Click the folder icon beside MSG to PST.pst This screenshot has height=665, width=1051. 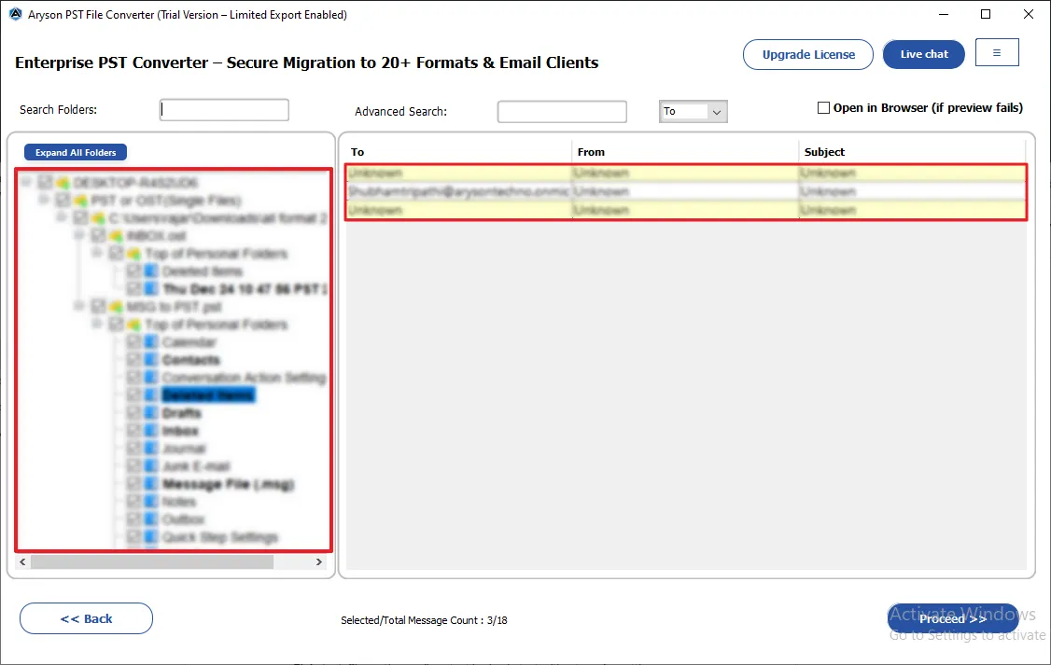coord(117,307)
